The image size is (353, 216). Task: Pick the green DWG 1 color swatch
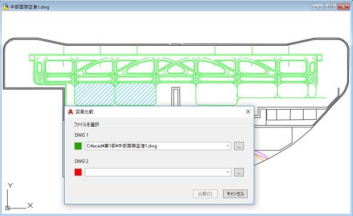tap(78, 146)
